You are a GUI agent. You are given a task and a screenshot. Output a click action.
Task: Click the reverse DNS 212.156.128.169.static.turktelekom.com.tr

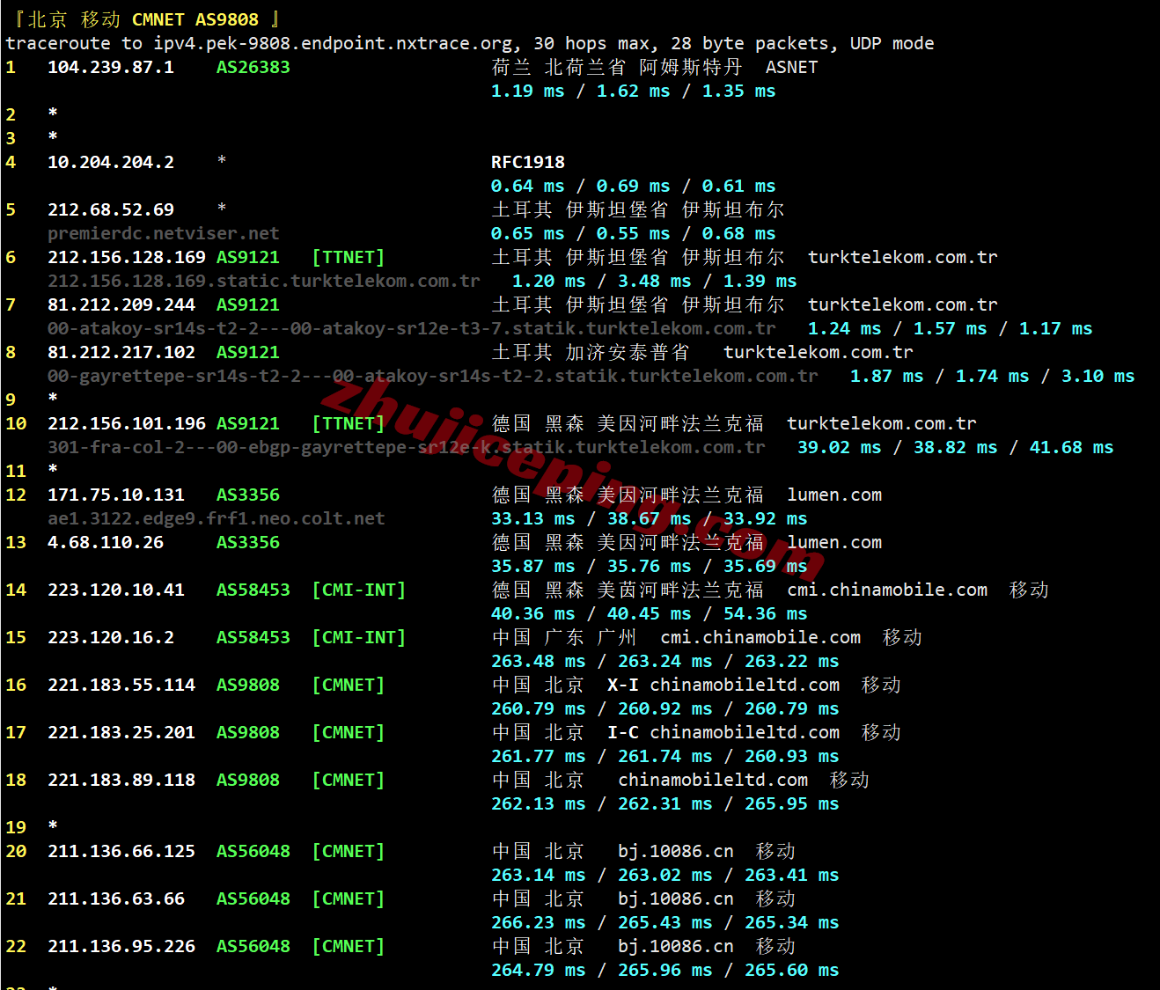(264, 281)
